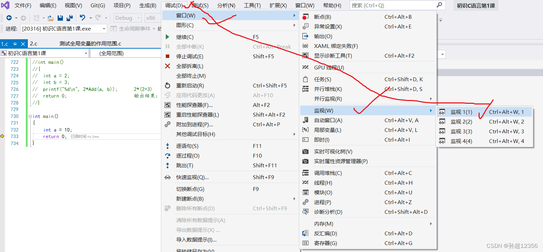Select 监视 4(4) in the watch submenu

pyautogui.click(x=484, y=141)
